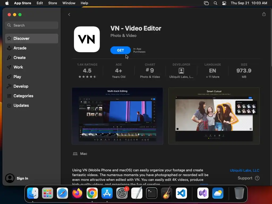Open the Apple menu
The width and height of the screenshot is (272, 204).
(x=7, y=3)
